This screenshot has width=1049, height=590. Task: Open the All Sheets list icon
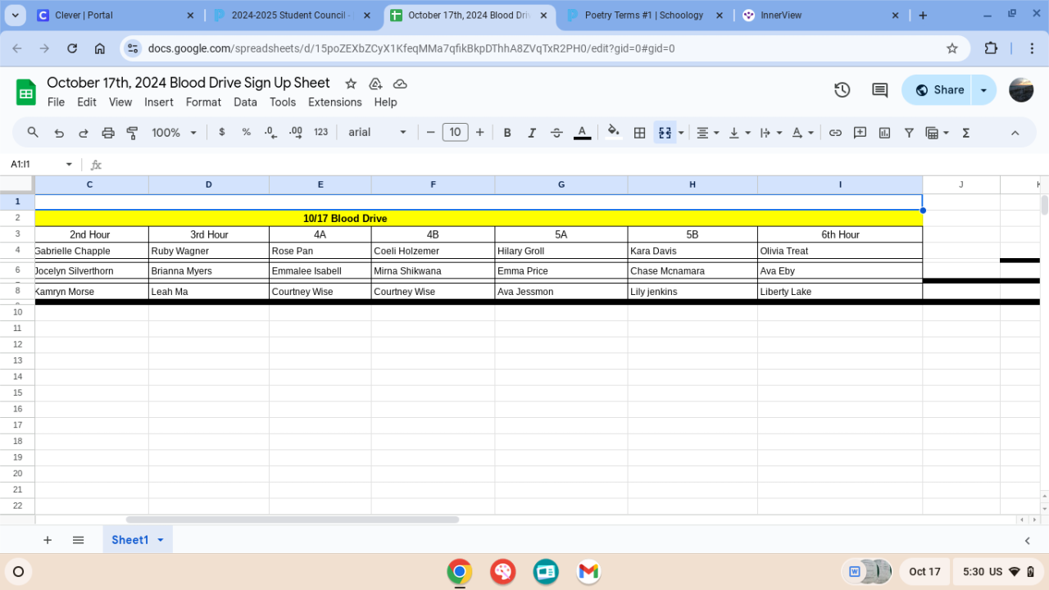point(79,540)
